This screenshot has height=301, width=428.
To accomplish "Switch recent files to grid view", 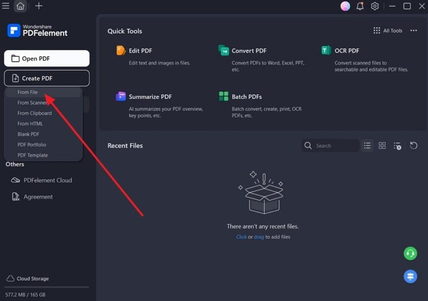I will (382, 145).
